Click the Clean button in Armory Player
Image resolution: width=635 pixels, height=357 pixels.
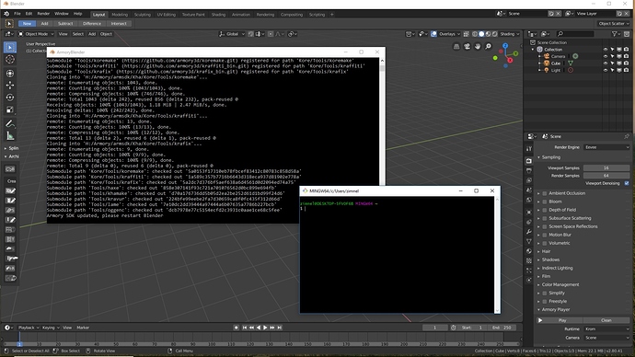tap(606, 320)
